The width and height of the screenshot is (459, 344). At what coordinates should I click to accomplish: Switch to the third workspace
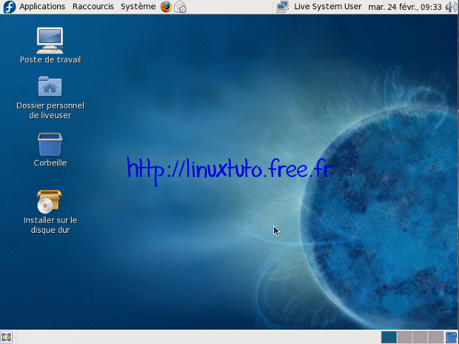(x=420, y=337)
